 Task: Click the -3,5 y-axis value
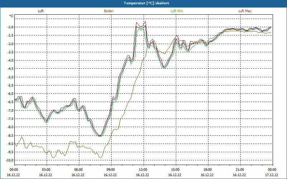(x=11, y=52)
